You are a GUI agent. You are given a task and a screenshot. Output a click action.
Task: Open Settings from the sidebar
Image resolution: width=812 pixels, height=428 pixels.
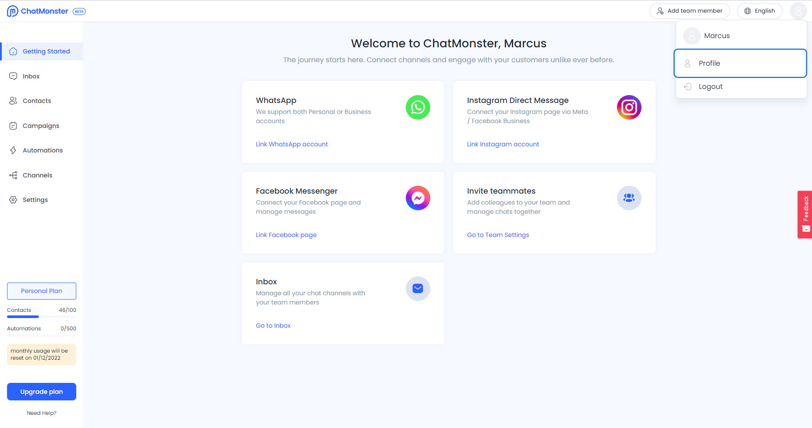tap(42, 200)
